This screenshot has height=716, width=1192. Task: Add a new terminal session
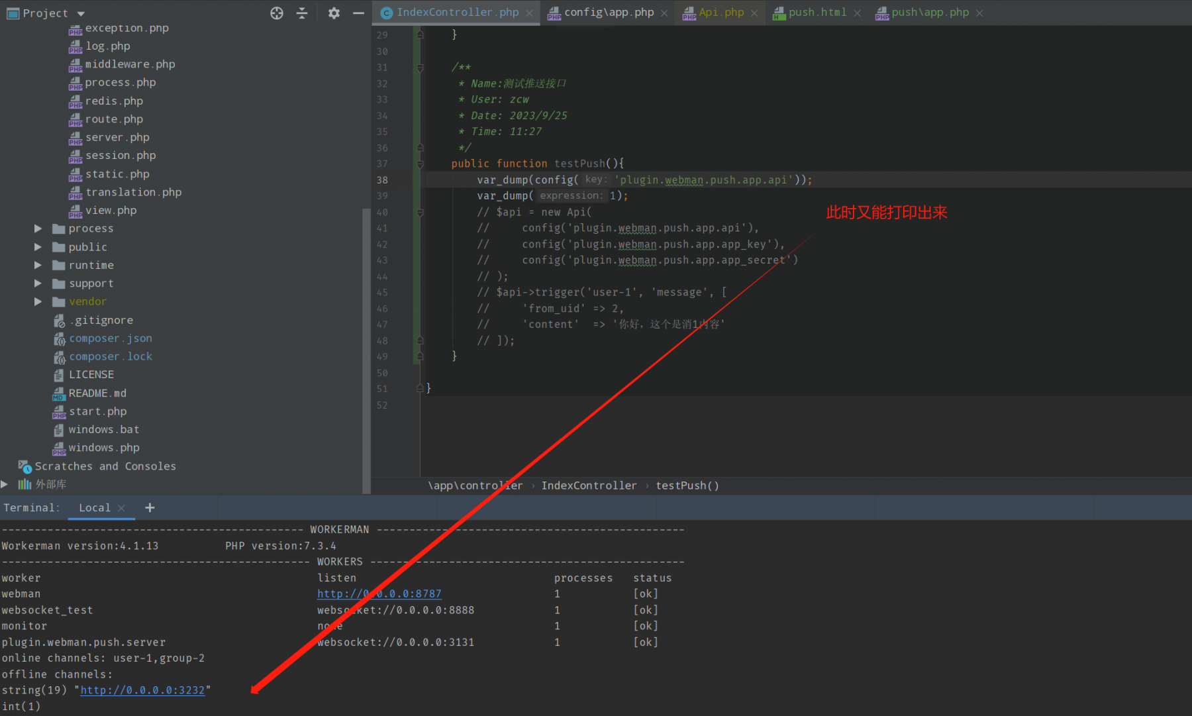pyautogui.click(x=150, y=508)
